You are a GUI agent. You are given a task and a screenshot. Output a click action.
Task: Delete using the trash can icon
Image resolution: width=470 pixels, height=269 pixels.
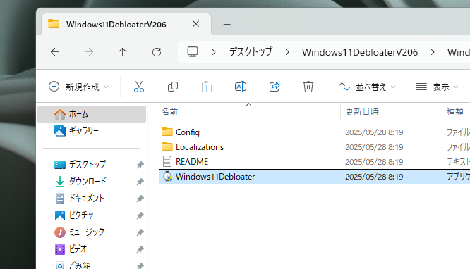pyautogui.click(x=308, y=87)
